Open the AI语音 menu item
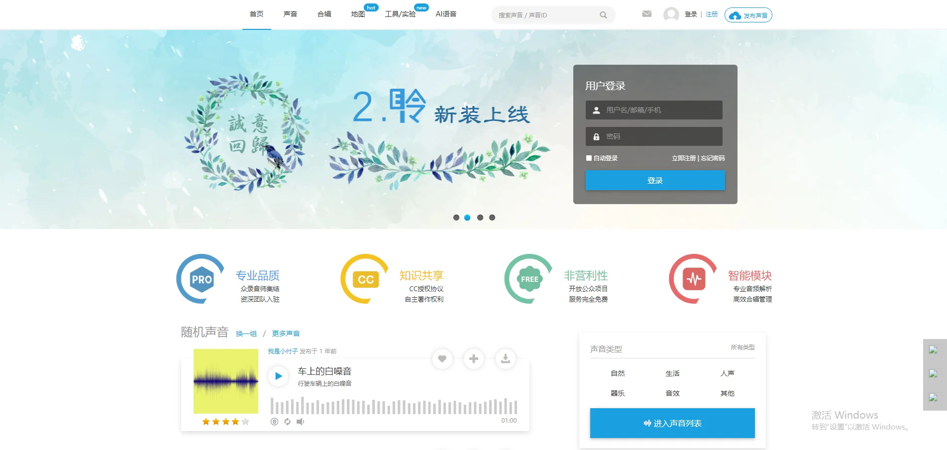This screenshot has width=947, height=450. (446, 14)
